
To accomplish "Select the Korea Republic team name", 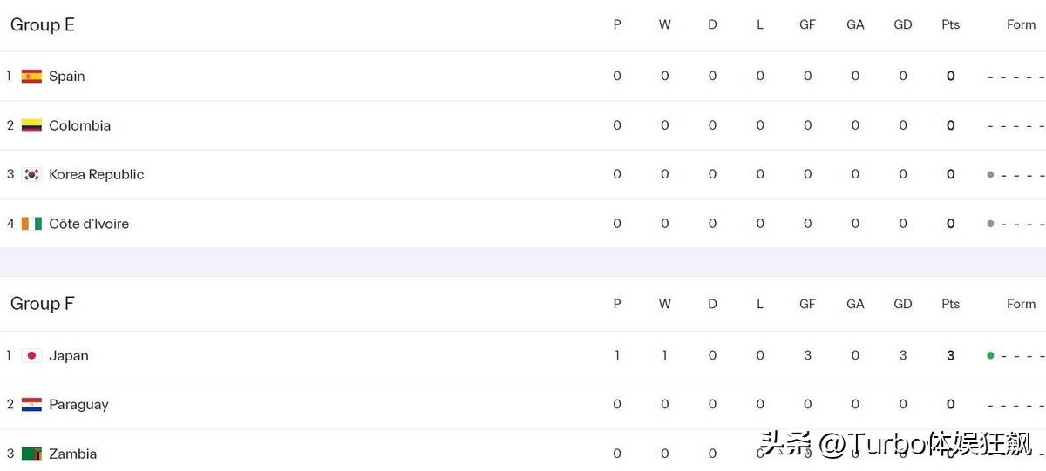I will click(96, 174).
